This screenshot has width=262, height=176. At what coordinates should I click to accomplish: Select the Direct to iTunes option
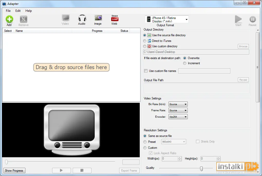145,41
